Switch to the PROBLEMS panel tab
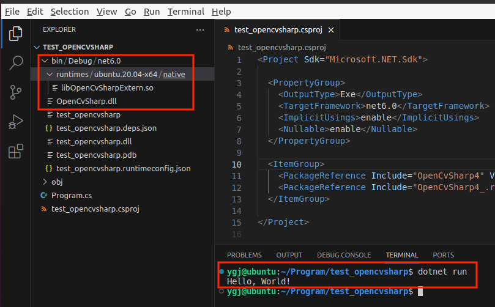This screenshot has width=495, height=307. coord(244,255)
